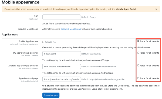This screenshot has height=99, width=162.
Task: Click the 'iOS app's unique identifier' label
Action: (25, 53)
